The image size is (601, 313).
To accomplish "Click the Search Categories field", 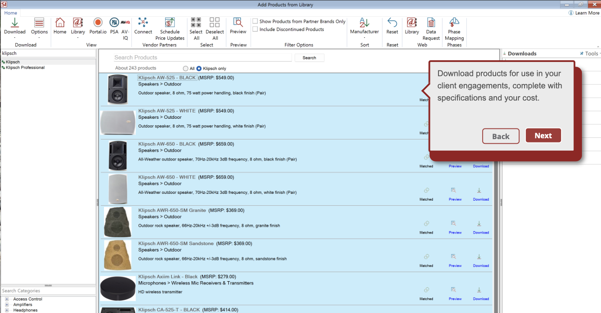I will (48, 291).
